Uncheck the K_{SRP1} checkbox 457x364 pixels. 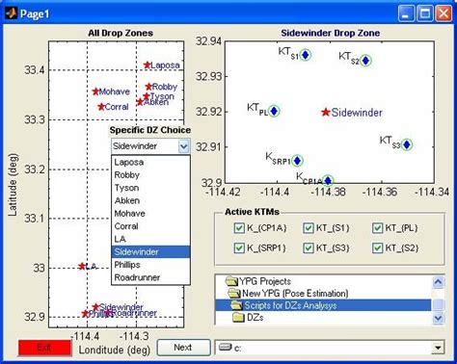tap(239, 247)
